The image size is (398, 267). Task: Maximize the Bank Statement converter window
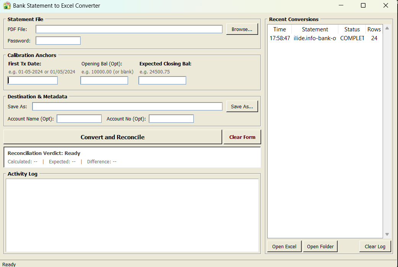[x=363, y=5]
